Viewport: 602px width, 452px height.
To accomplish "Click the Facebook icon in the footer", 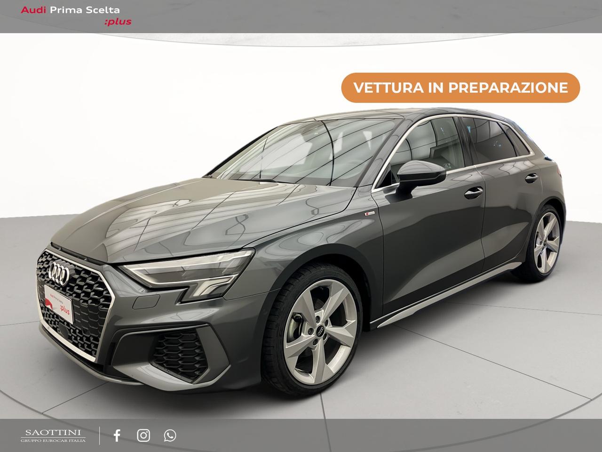I will pyautogui.click(x=117, y=436).
